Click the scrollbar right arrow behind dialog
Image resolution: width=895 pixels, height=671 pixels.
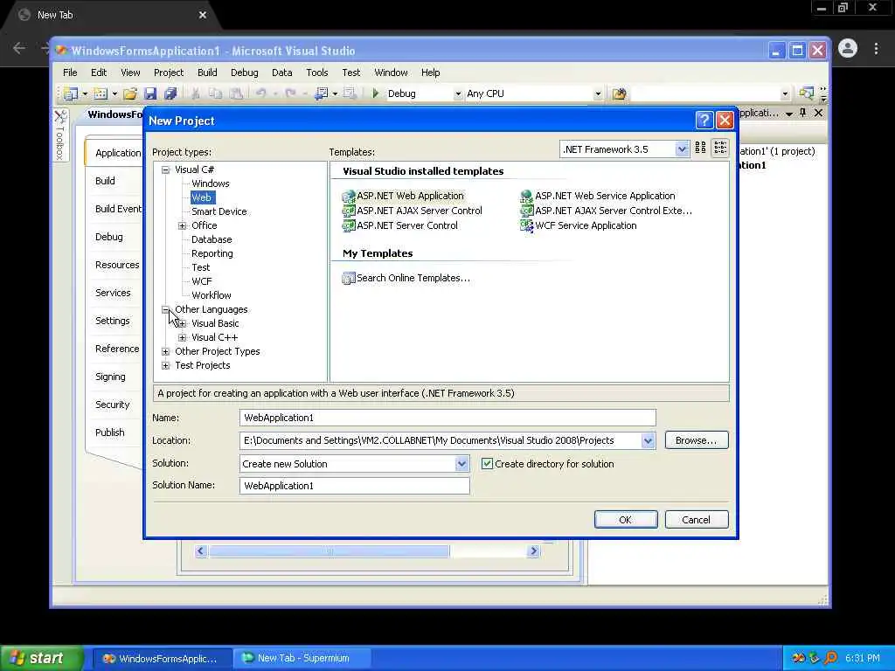point(534,551)
